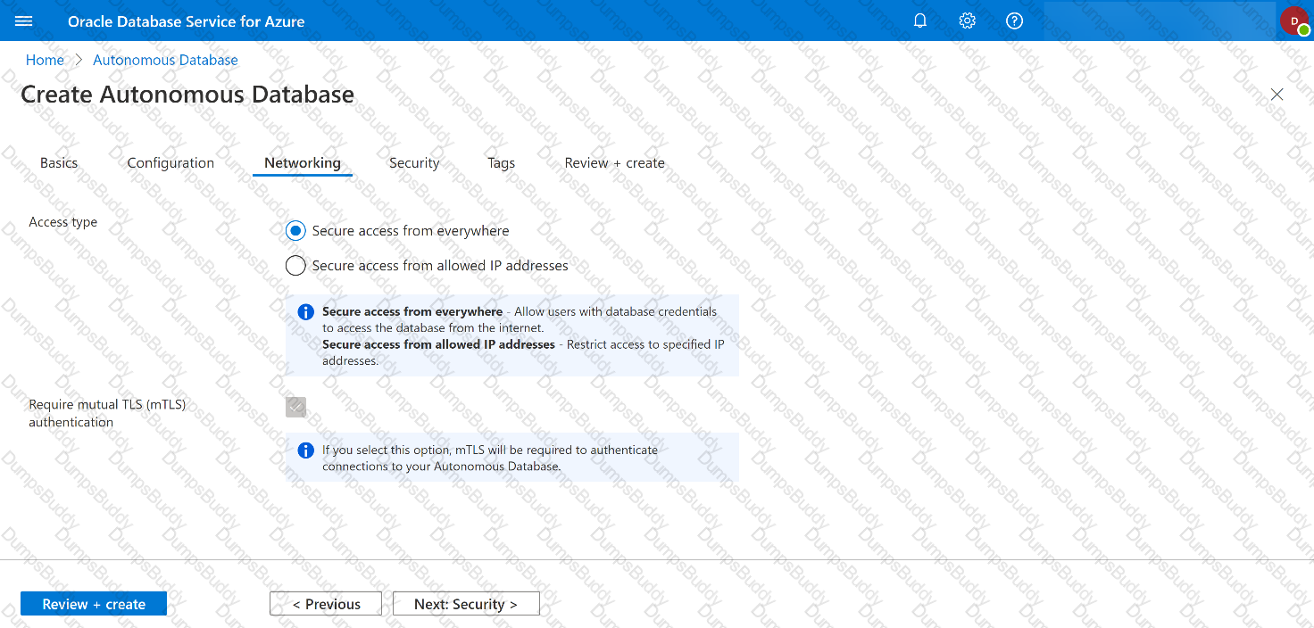Image resolution: width=1314 pixels, height=628 pixels.
Task: Click the Review + create button
Action: [x=94, y=604]
